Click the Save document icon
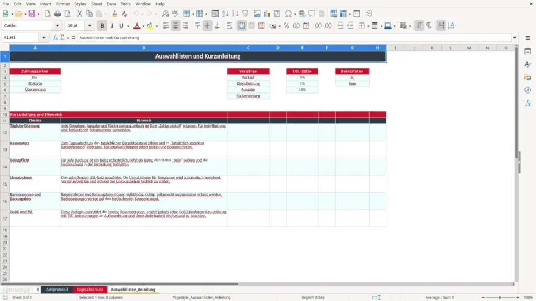The width and height of the screenshot is (536, 301). pyautogui.click(x=32, y=14)
